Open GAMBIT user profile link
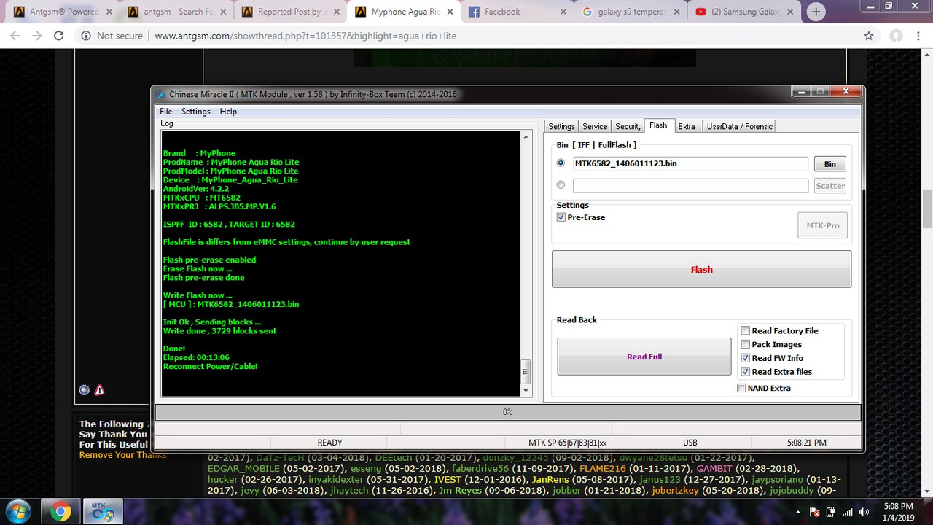Image resolution: width=933 pixels, height=525 pixels. pyautogui.click(x=714, y=468)
